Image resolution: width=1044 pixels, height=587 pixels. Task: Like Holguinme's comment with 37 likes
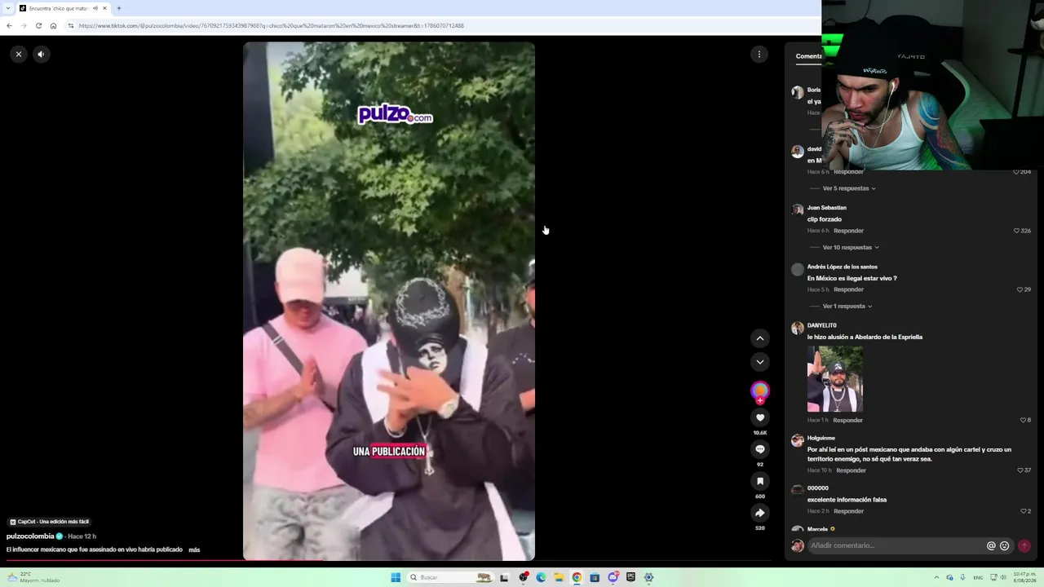pyautogui.click(x=1020, y=470)
